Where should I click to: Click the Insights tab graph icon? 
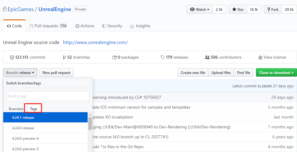132,26
